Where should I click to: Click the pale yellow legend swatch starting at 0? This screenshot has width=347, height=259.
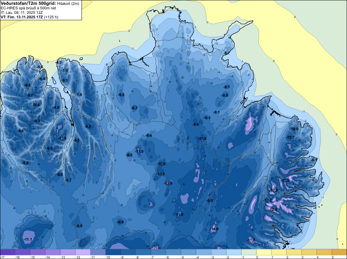(264, 252)
